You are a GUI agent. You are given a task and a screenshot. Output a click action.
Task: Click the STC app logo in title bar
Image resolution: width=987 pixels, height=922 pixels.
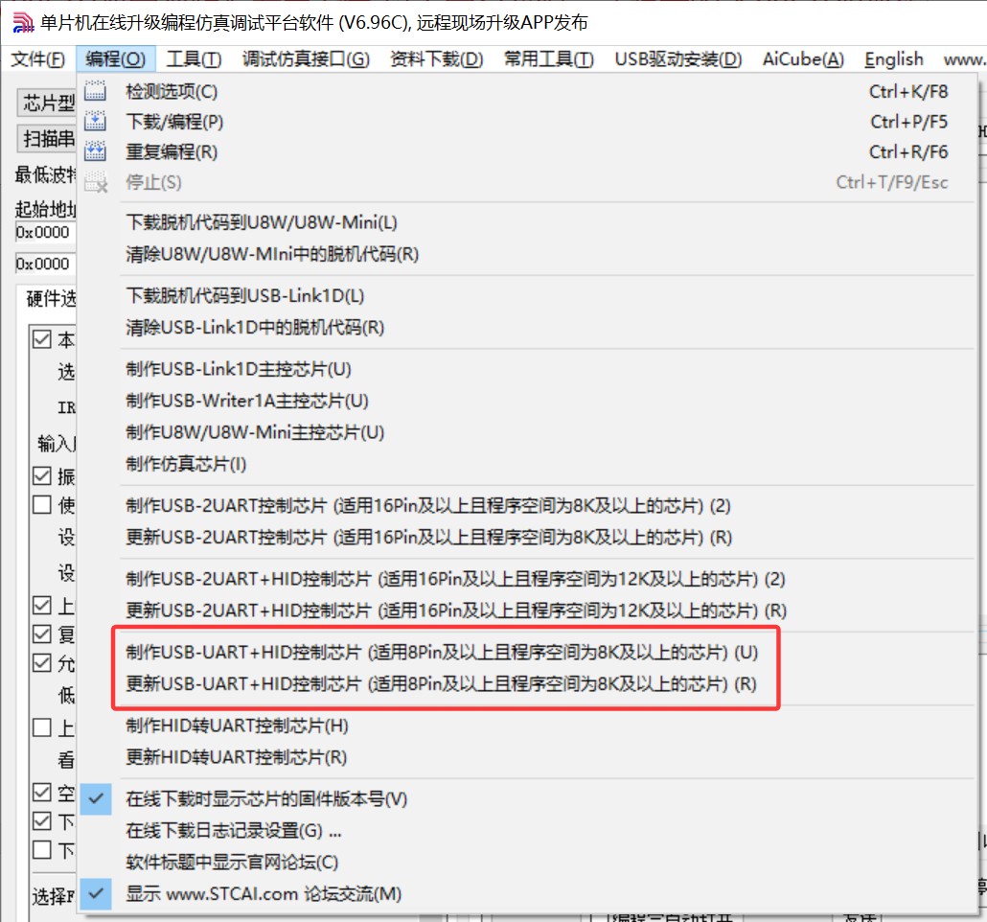click(23, 23)
